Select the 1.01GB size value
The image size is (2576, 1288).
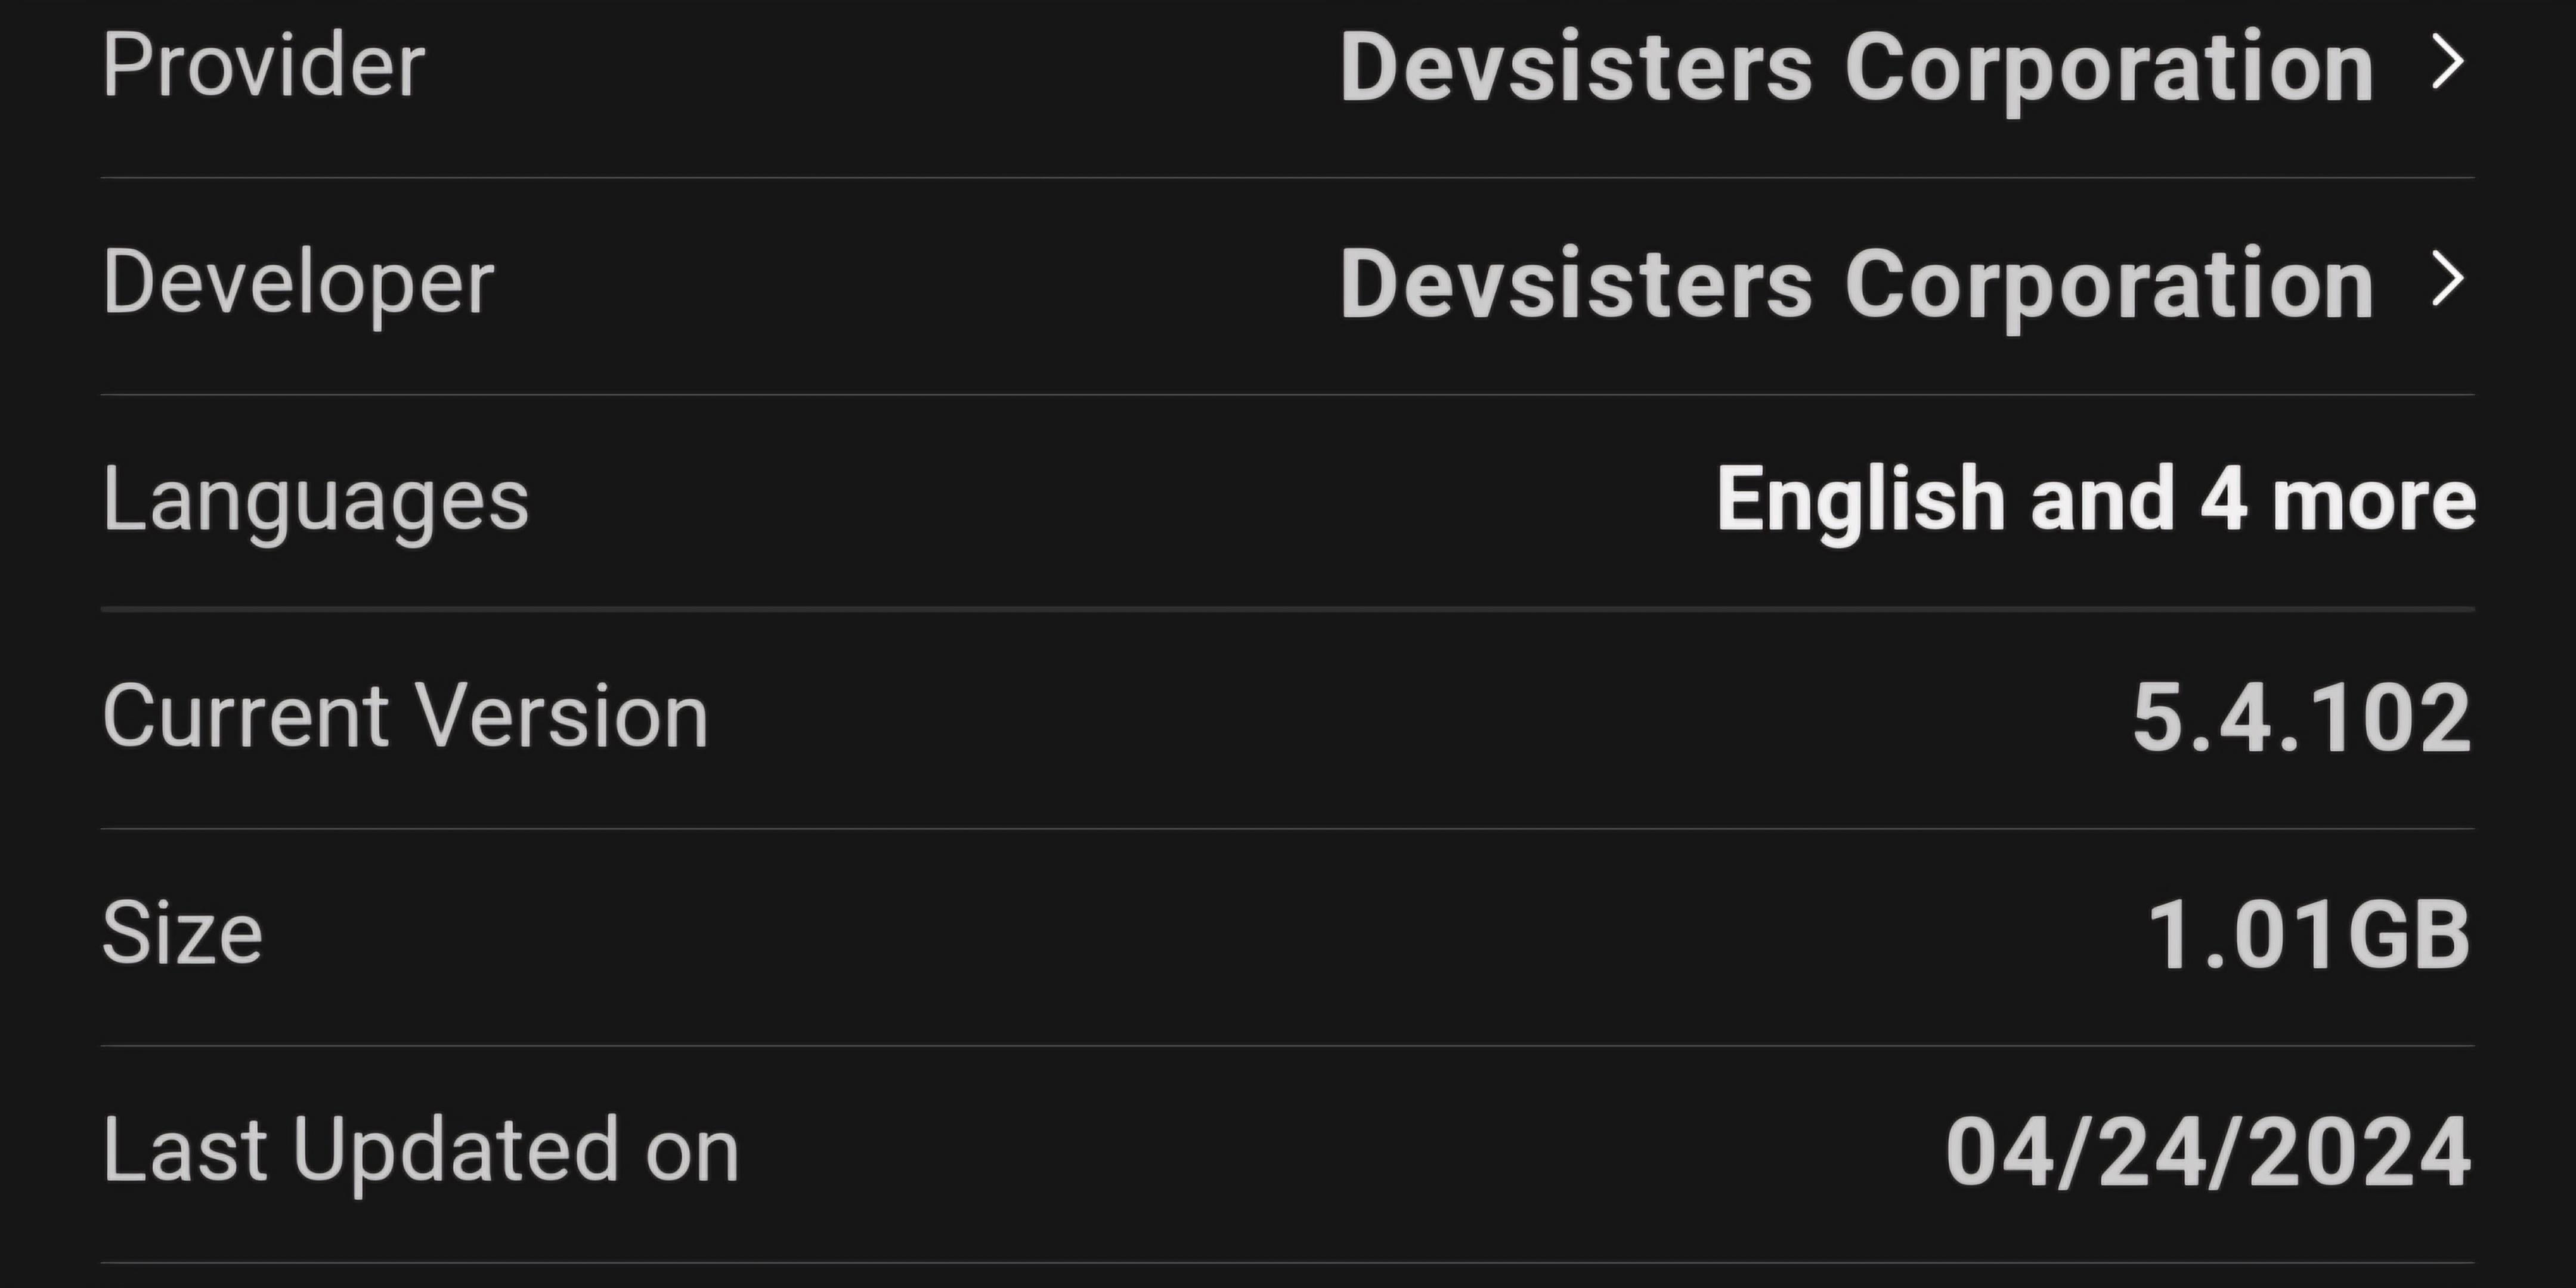[2309, 934]
